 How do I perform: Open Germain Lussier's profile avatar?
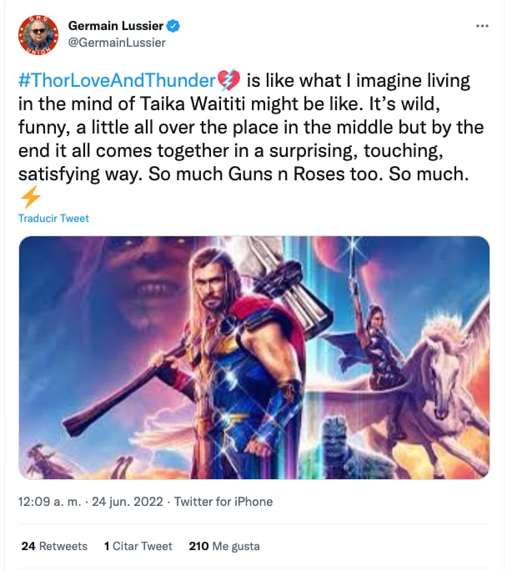click(x=38, y=35)
